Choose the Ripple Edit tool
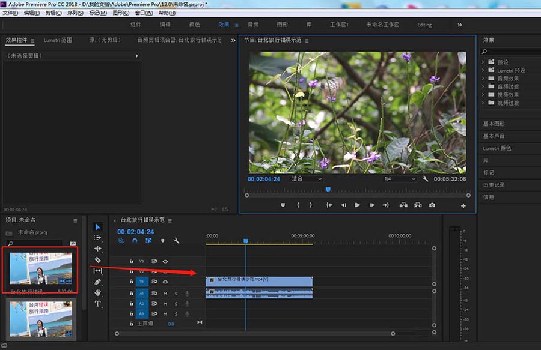 click(x=98, y=249)
